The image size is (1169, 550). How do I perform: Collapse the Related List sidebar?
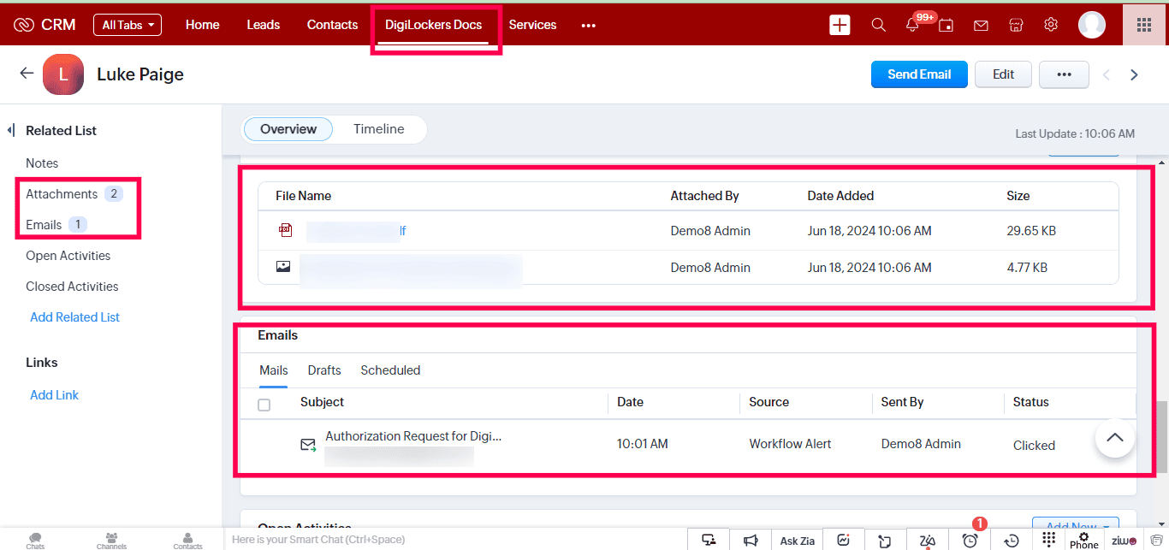(11, 131)
